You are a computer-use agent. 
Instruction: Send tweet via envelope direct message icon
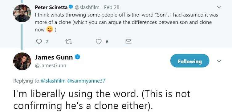click(x=128, y=42)
